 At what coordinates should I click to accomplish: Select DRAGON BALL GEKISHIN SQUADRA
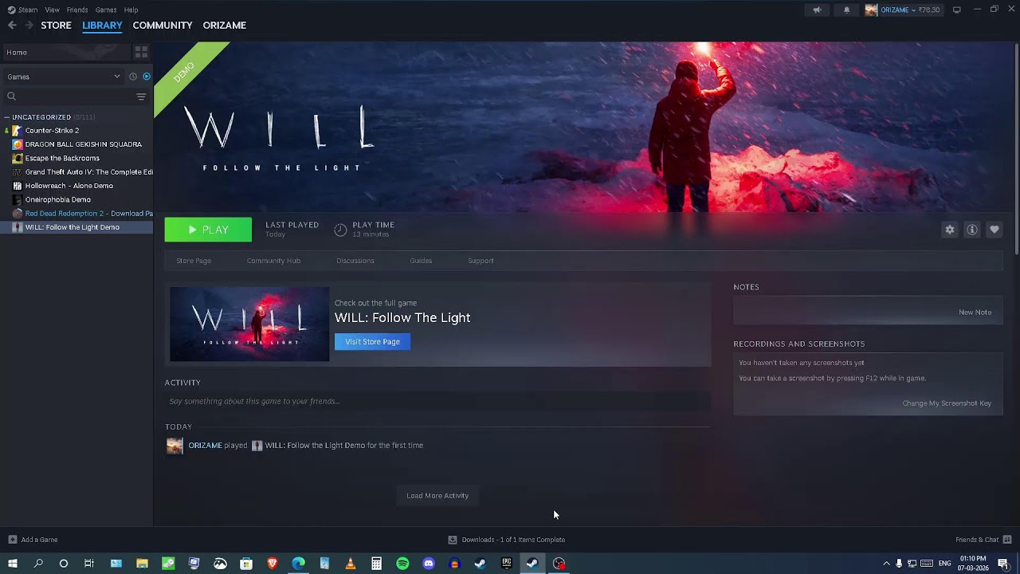tap(83, 144)
